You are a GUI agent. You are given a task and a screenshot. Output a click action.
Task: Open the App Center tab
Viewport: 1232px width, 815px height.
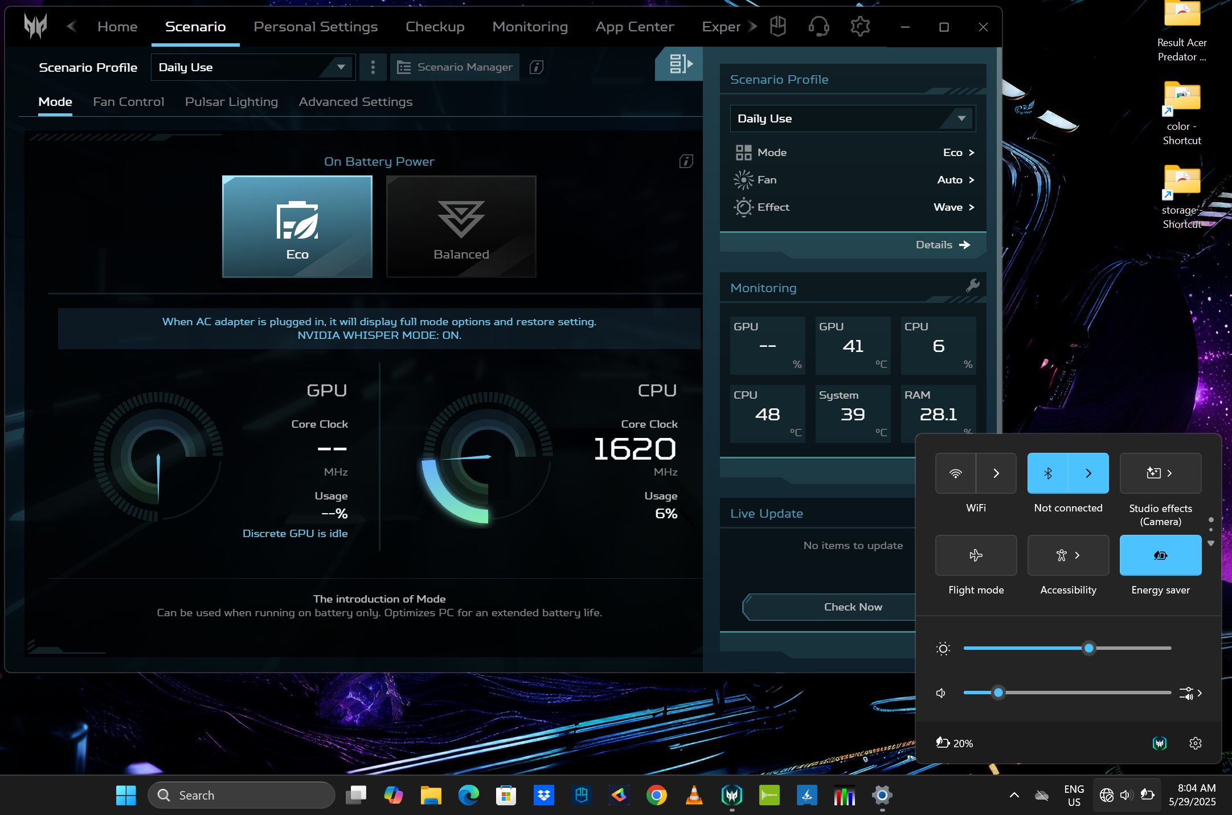(635, 27)
